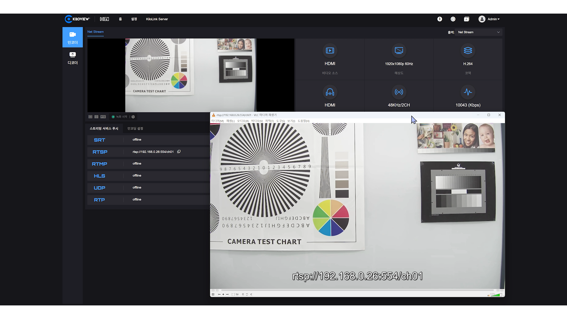This screenshot has width=567, height=319.
Task: Open KiloLink Server page
Action: point(157,19)
